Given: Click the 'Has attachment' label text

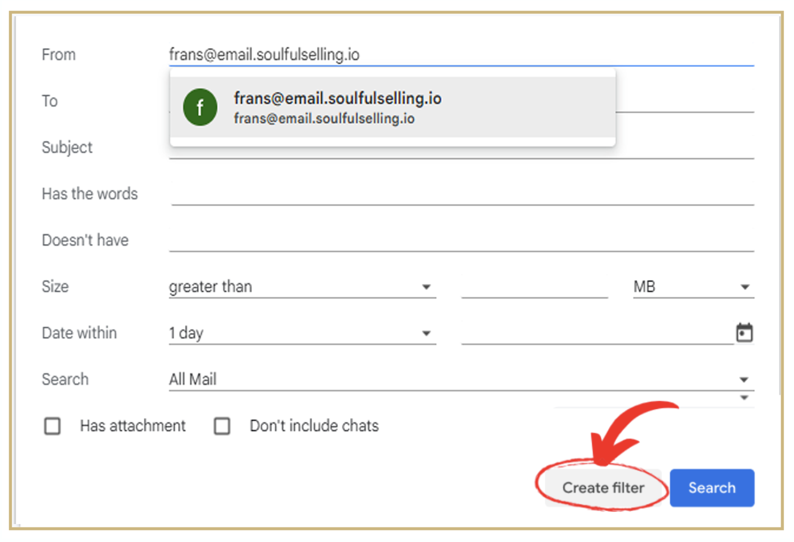Looking at the screenshot, I should point(133,426).
